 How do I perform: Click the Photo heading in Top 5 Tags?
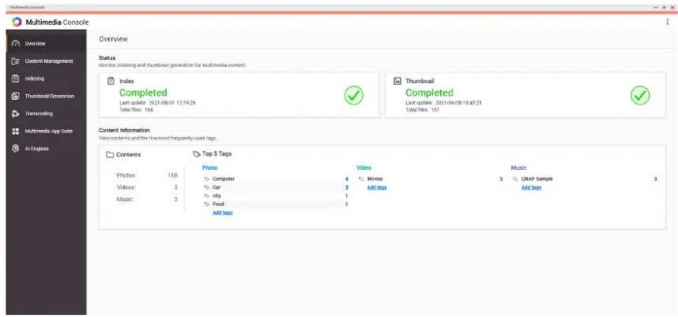tap(210, 167)
